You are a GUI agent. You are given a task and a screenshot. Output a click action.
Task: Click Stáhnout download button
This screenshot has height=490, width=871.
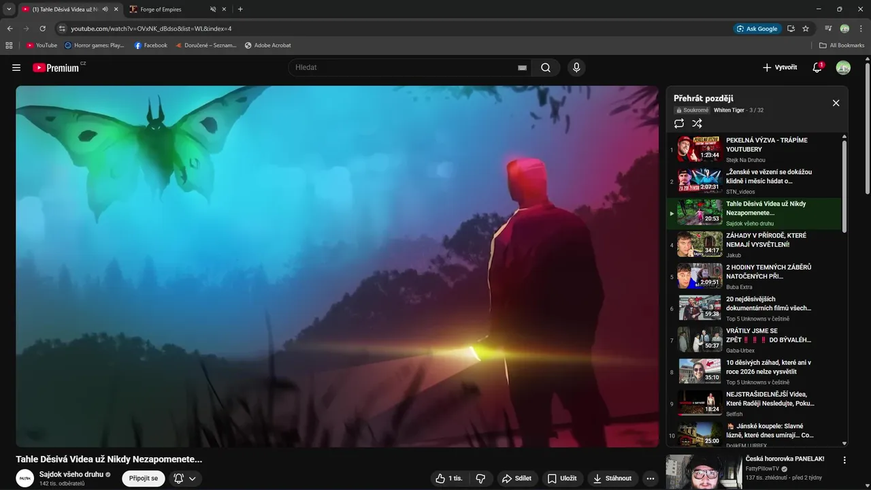[x=612, y=478]
